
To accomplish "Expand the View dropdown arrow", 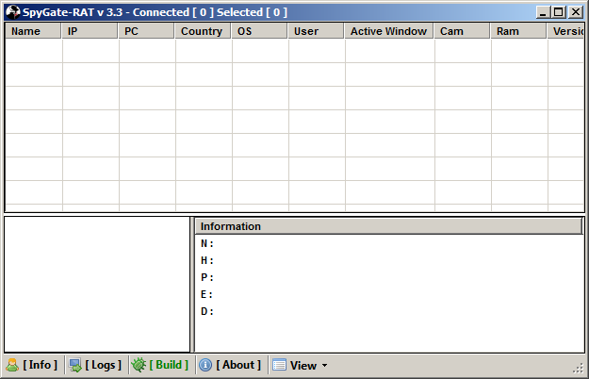I will coord(325,366).
